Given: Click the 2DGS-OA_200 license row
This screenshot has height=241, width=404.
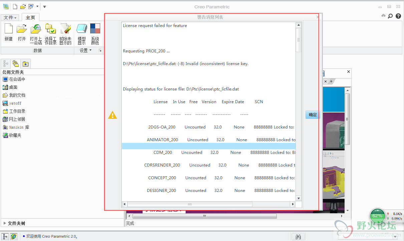Looking at the screenshot, I should pos(209,127).
